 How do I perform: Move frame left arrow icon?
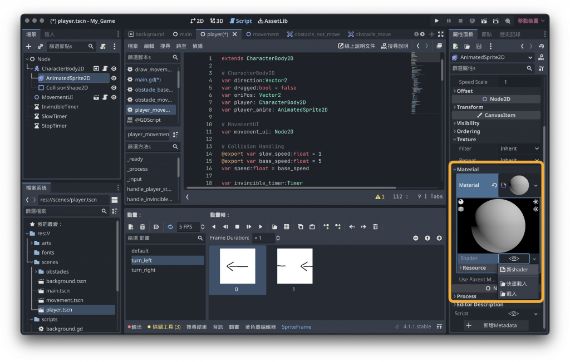pyautogui.click(x=352, y=226)
